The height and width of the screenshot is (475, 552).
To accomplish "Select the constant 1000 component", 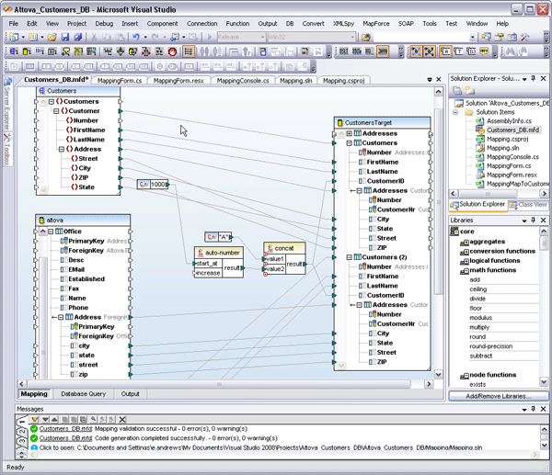I will pos(153,185).
